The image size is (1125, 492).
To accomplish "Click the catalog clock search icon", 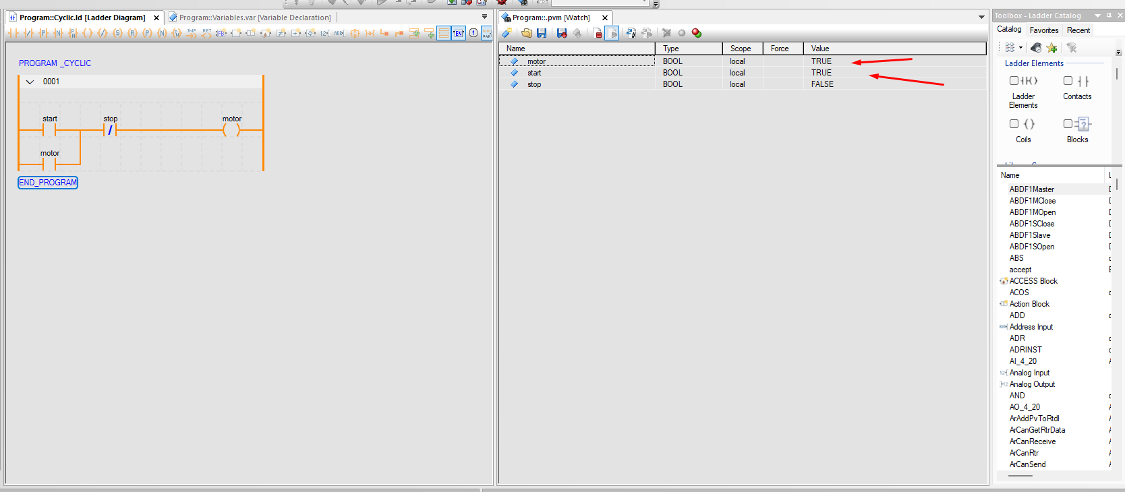I will point(1036,48).
